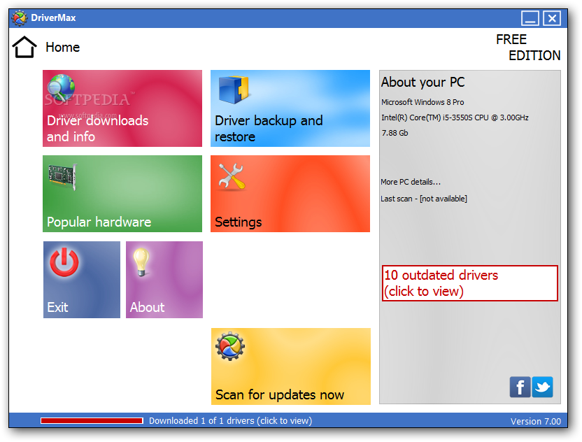Click the wrench and screwdriver settings icon
The height and width of the screenshot is (442, 582).
coord(232,176)
